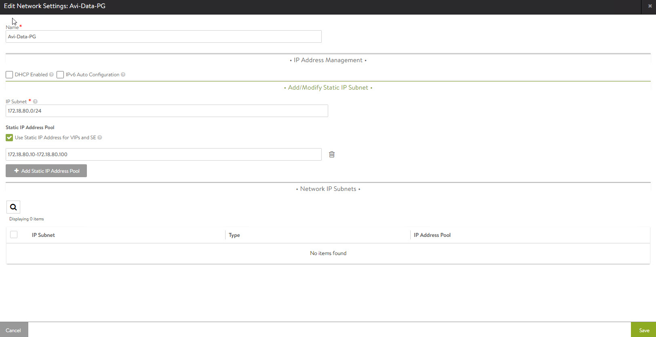
Task: Save the network settings
Action: [644, 330]
